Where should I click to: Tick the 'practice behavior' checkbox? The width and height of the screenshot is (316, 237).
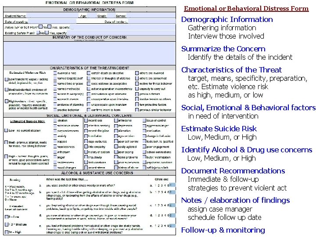coord(55,110)
